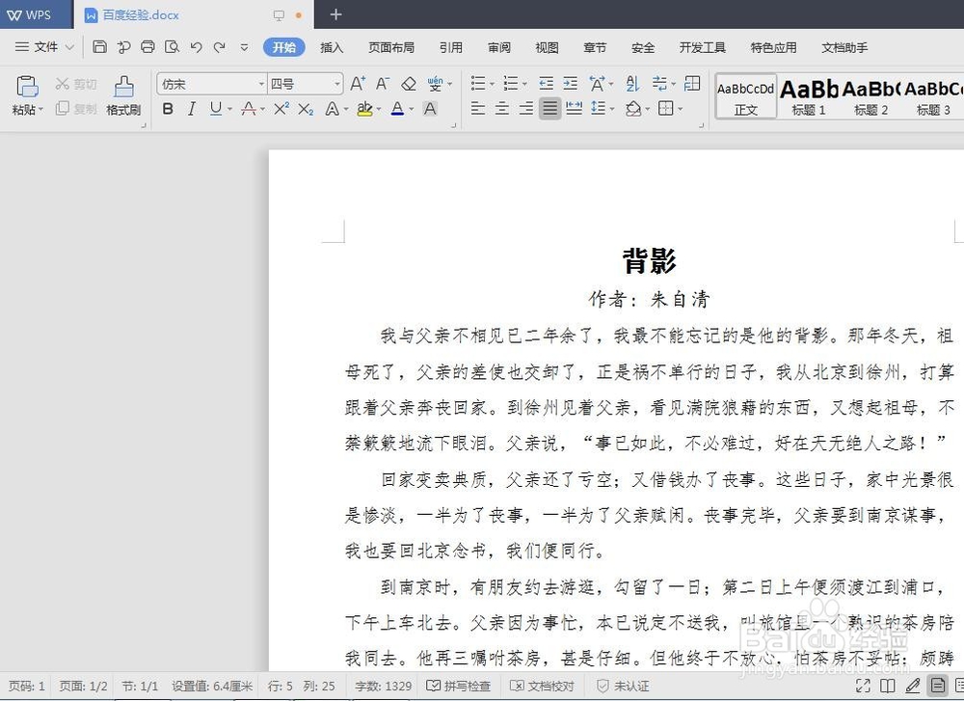Apply the 正文 (Normal) style
Viewport: 964px width, 701px height.
746,96
